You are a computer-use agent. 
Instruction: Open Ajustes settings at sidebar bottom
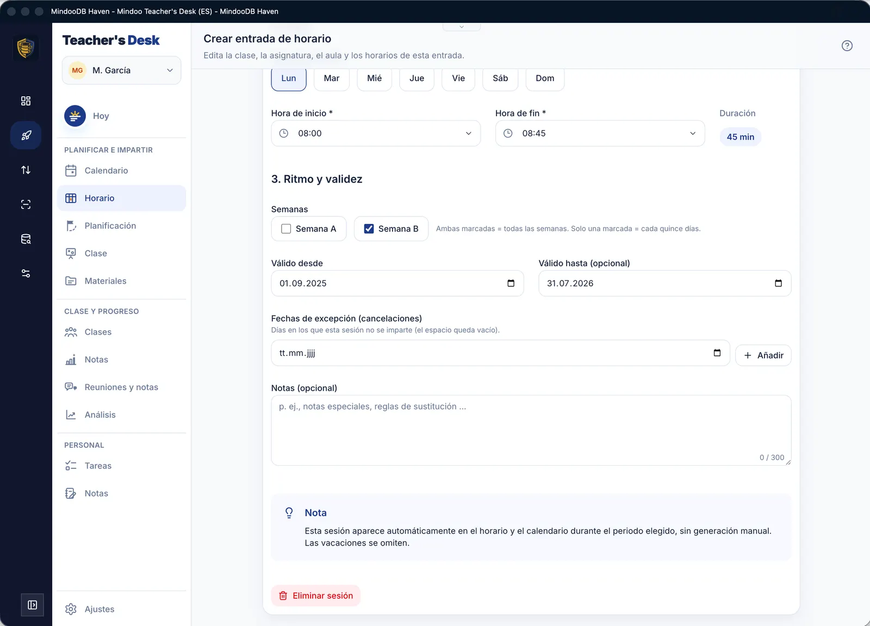[x=121, y=609]
